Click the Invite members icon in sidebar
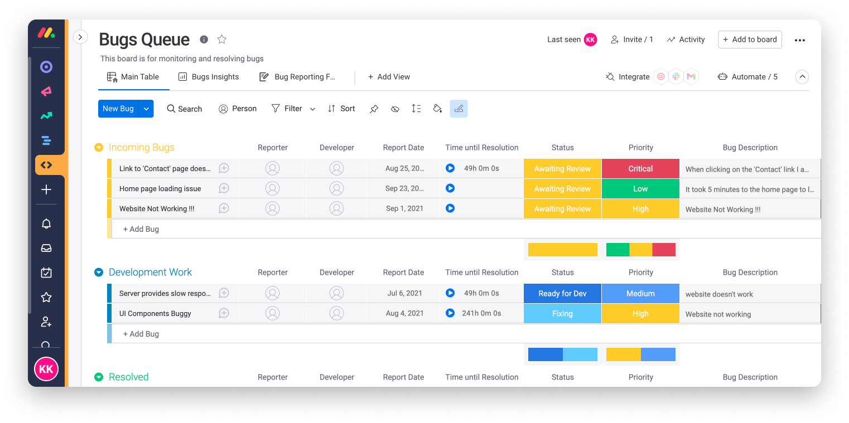This screenshot has height=423, width=849. pos(46,322)
